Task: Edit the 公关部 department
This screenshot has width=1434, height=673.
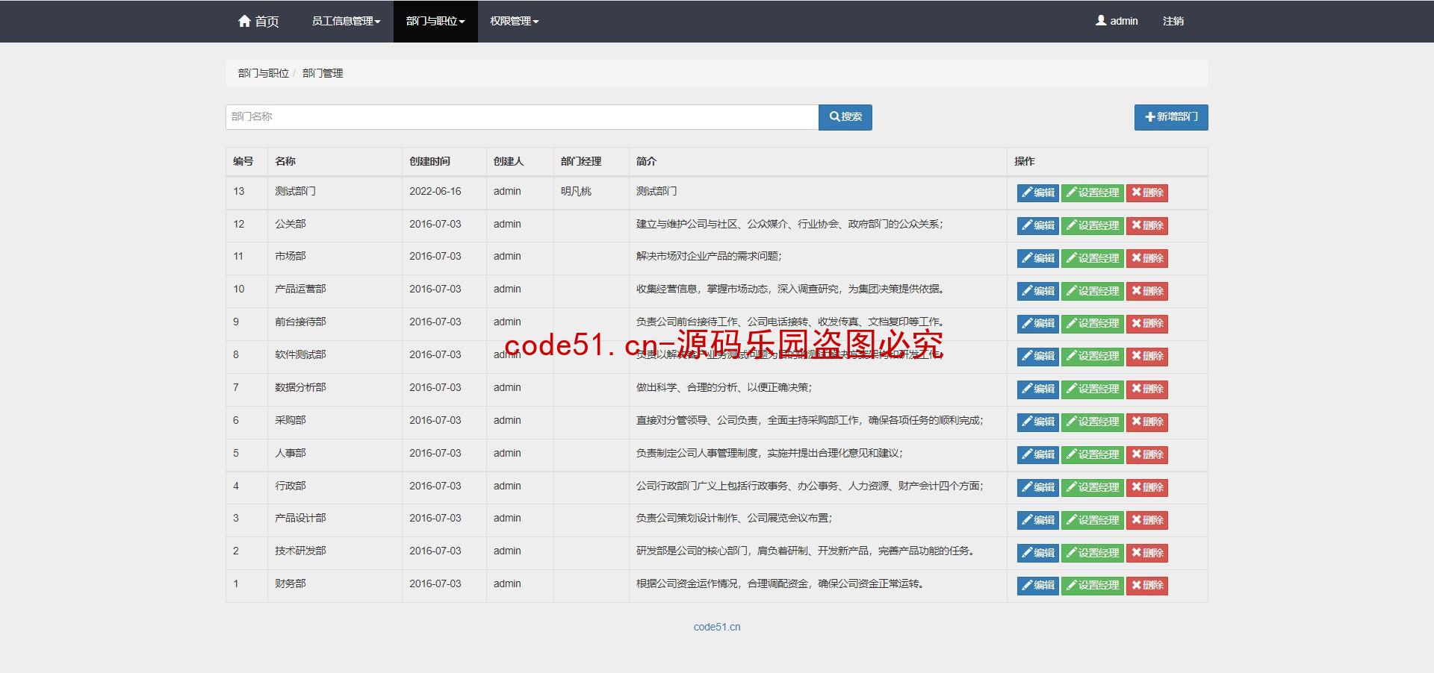Action: coord(1038,225)
